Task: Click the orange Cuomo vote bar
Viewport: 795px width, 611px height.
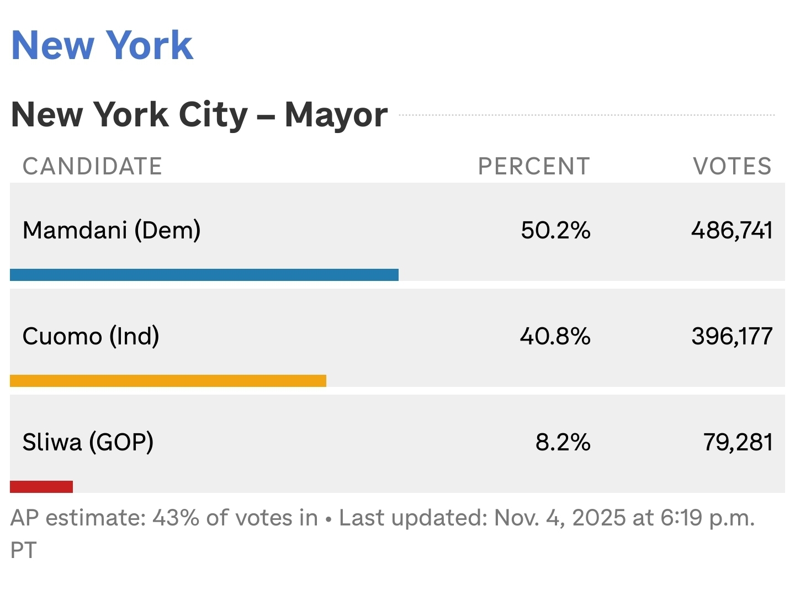Action: (168, 381)
